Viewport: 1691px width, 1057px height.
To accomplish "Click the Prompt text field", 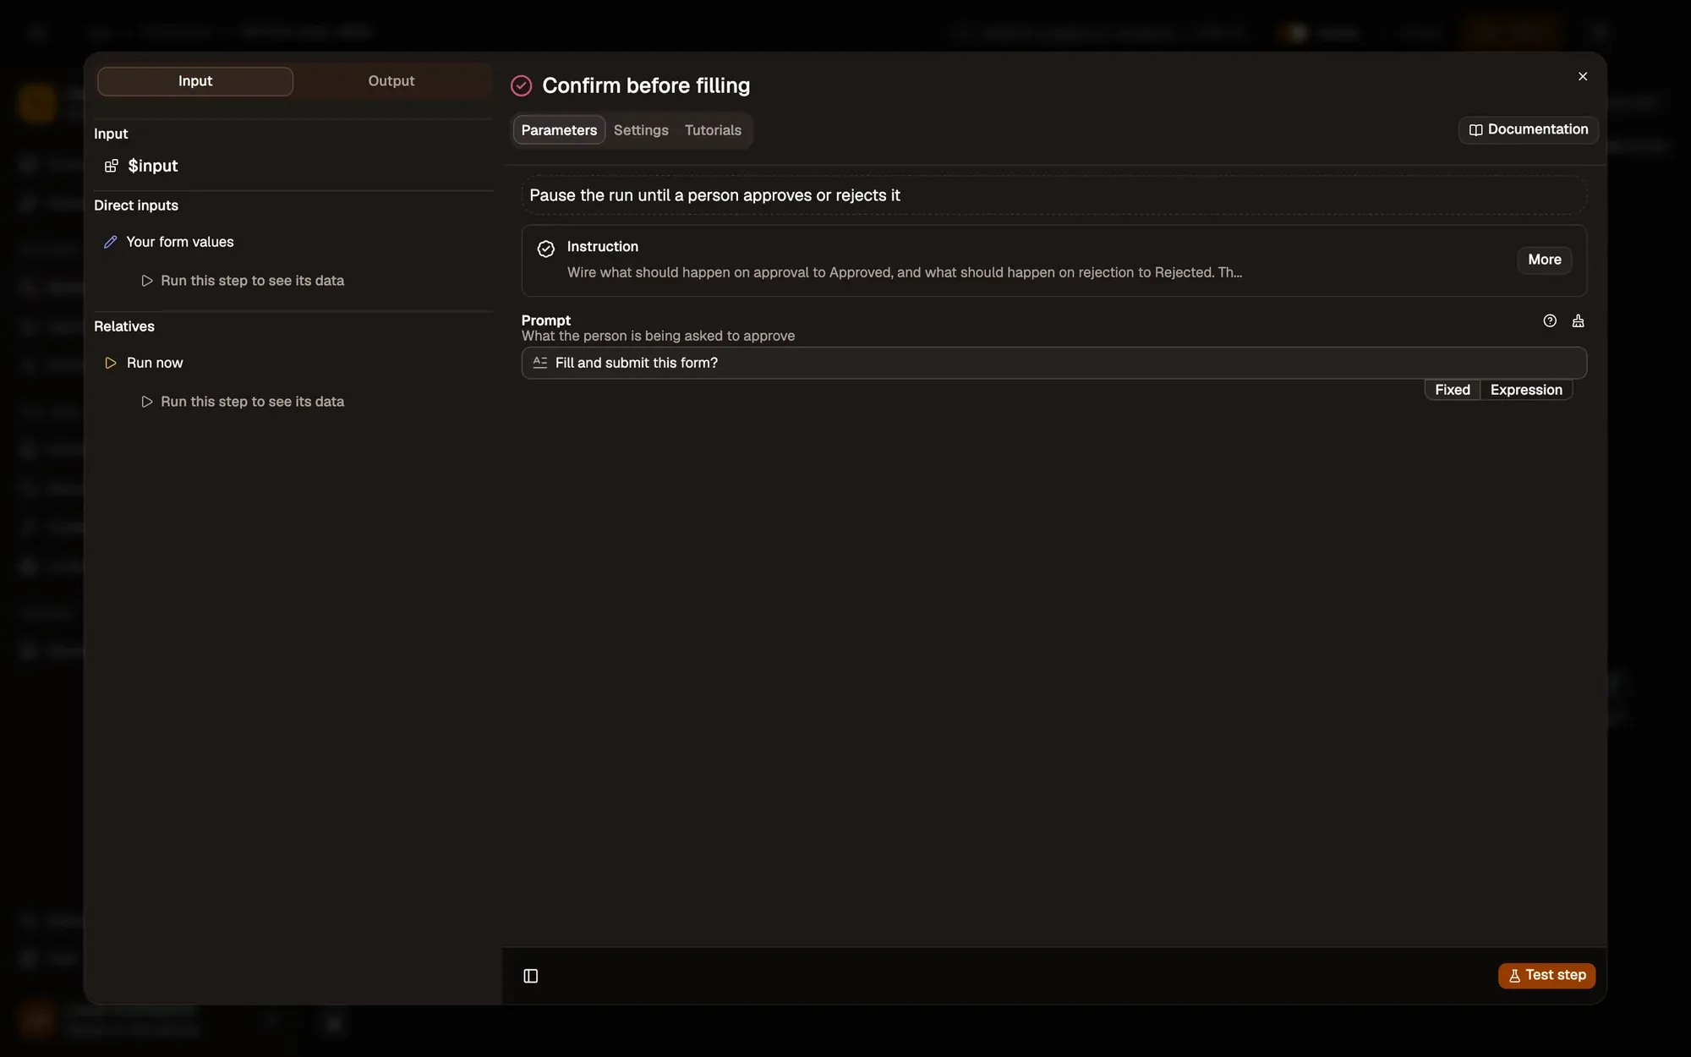I will coord(1053,363).
